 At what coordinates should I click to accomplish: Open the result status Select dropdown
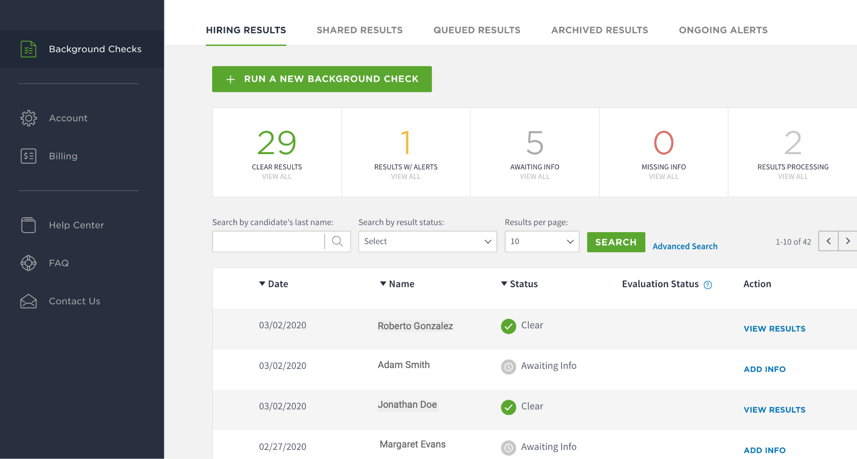tap(428, 242)
